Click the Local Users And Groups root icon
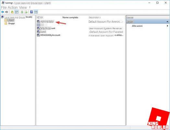This screenshot has height=130, width=170. pyautogui.click(x=3, y=17)
